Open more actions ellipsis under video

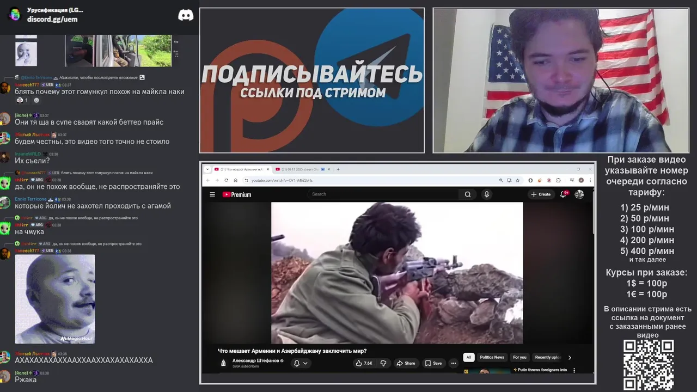coord(453,363)
